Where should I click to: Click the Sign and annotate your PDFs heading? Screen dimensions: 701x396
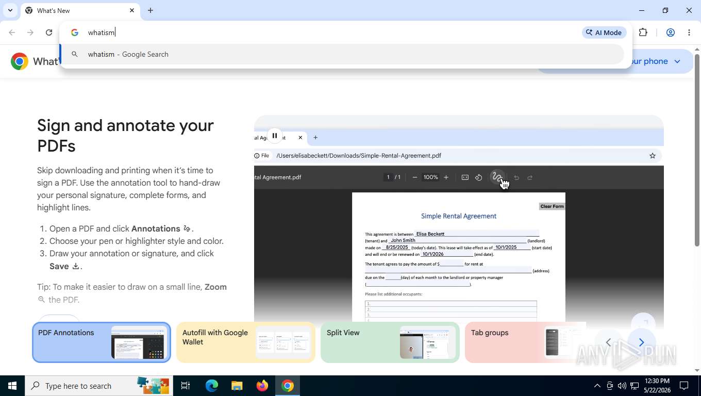[125, 136]
